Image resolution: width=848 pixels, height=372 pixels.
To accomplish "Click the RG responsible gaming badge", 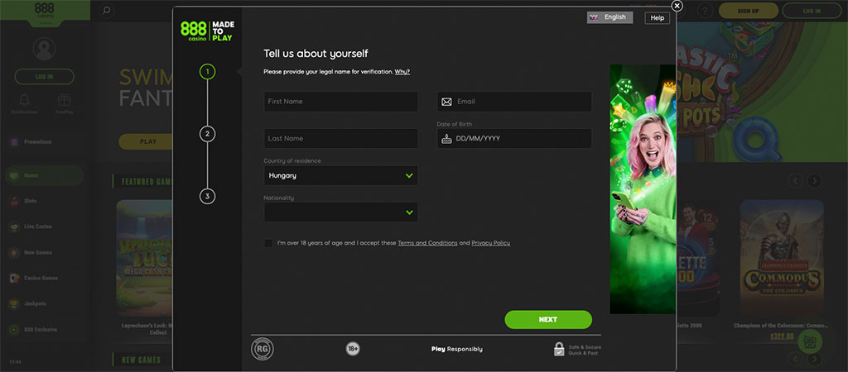I will click(263, 349).
